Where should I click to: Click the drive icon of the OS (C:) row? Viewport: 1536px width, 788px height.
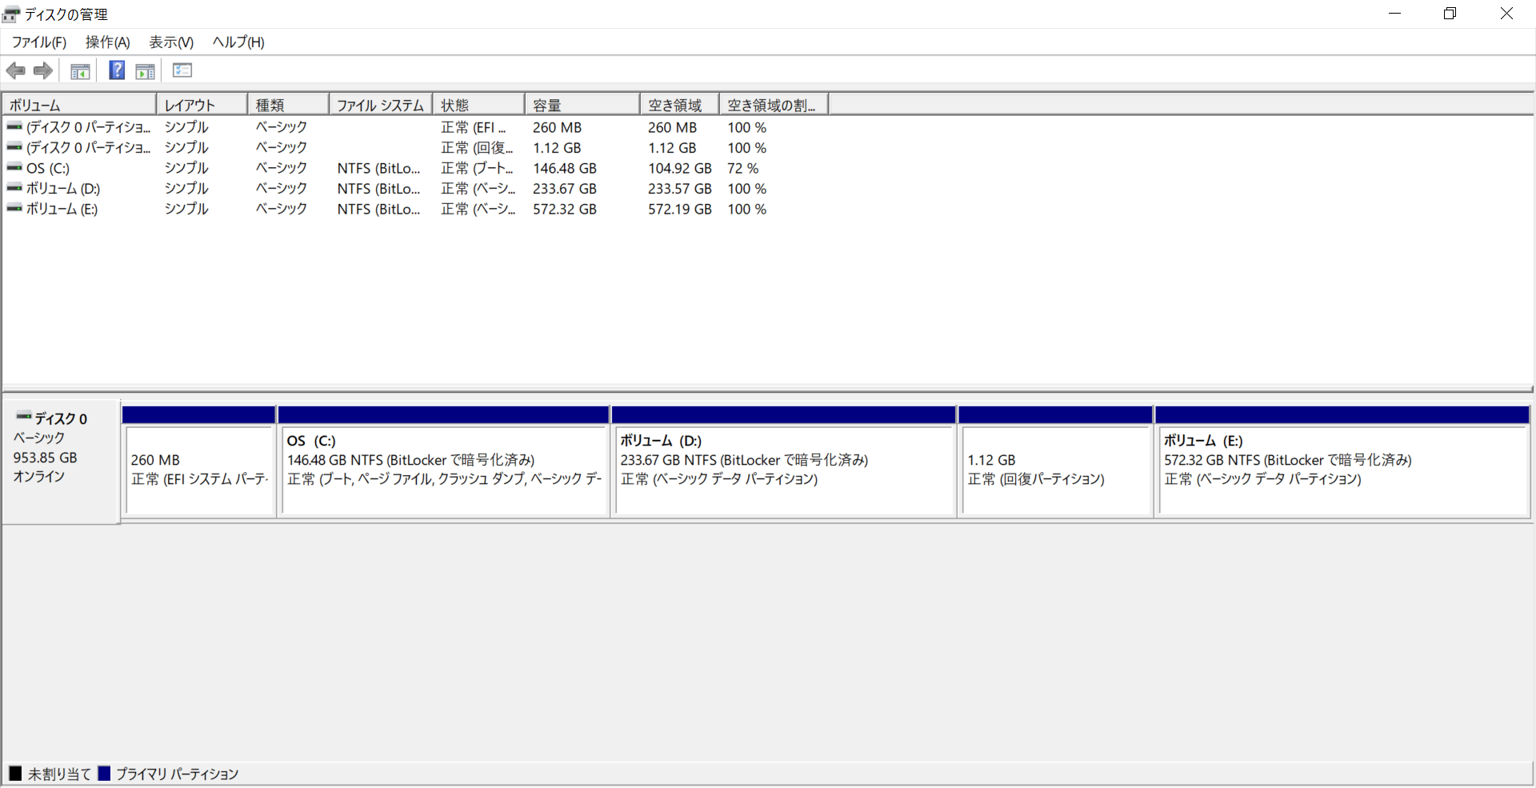(x=14, y=168)
